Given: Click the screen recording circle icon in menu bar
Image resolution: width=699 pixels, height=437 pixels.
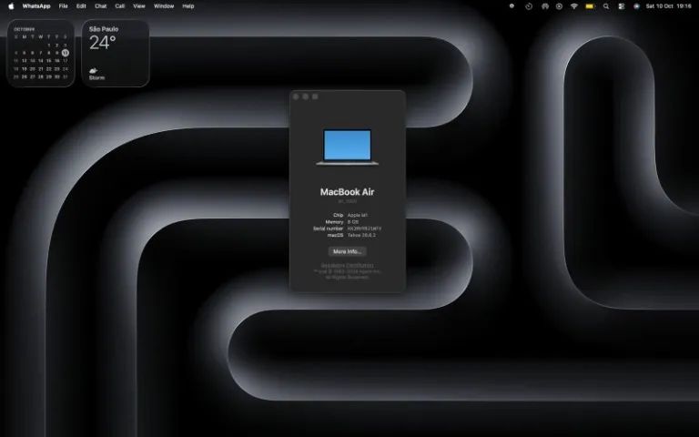Looking at the screenshot, I should click(x=559, y=6).
